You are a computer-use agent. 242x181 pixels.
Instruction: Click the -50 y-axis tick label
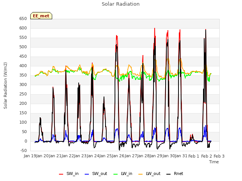23,151
